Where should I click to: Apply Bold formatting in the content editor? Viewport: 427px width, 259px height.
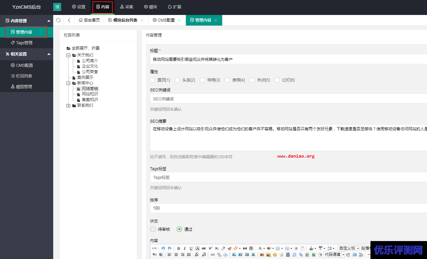178,248
